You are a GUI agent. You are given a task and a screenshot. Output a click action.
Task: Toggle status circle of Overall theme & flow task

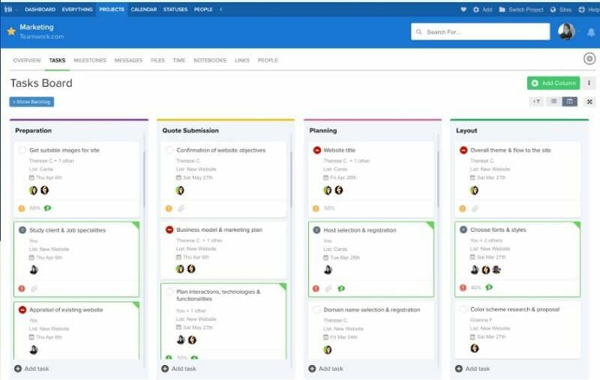[463, 150]
